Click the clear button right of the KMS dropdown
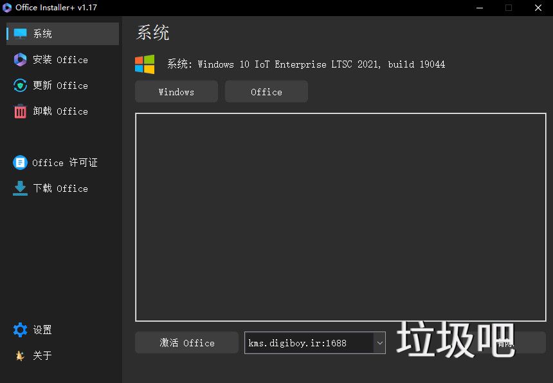Image resolution: width=553 pixels, height=383 pixels. pyautogui.click(x=505, y=342)
